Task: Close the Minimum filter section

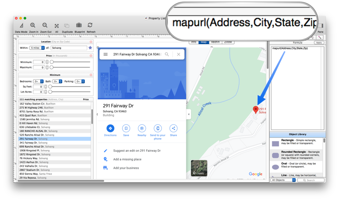Action: 91,75
